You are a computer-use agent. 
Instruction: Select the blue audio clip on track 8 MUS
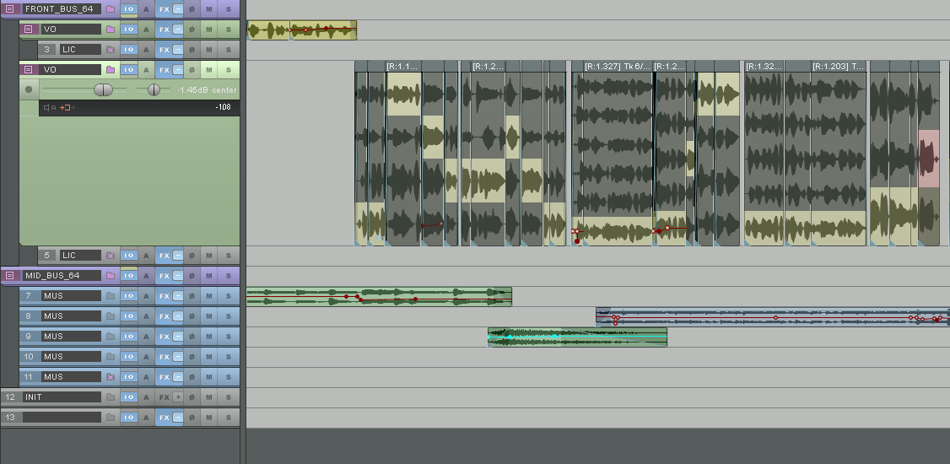click(x=773, y=317)
